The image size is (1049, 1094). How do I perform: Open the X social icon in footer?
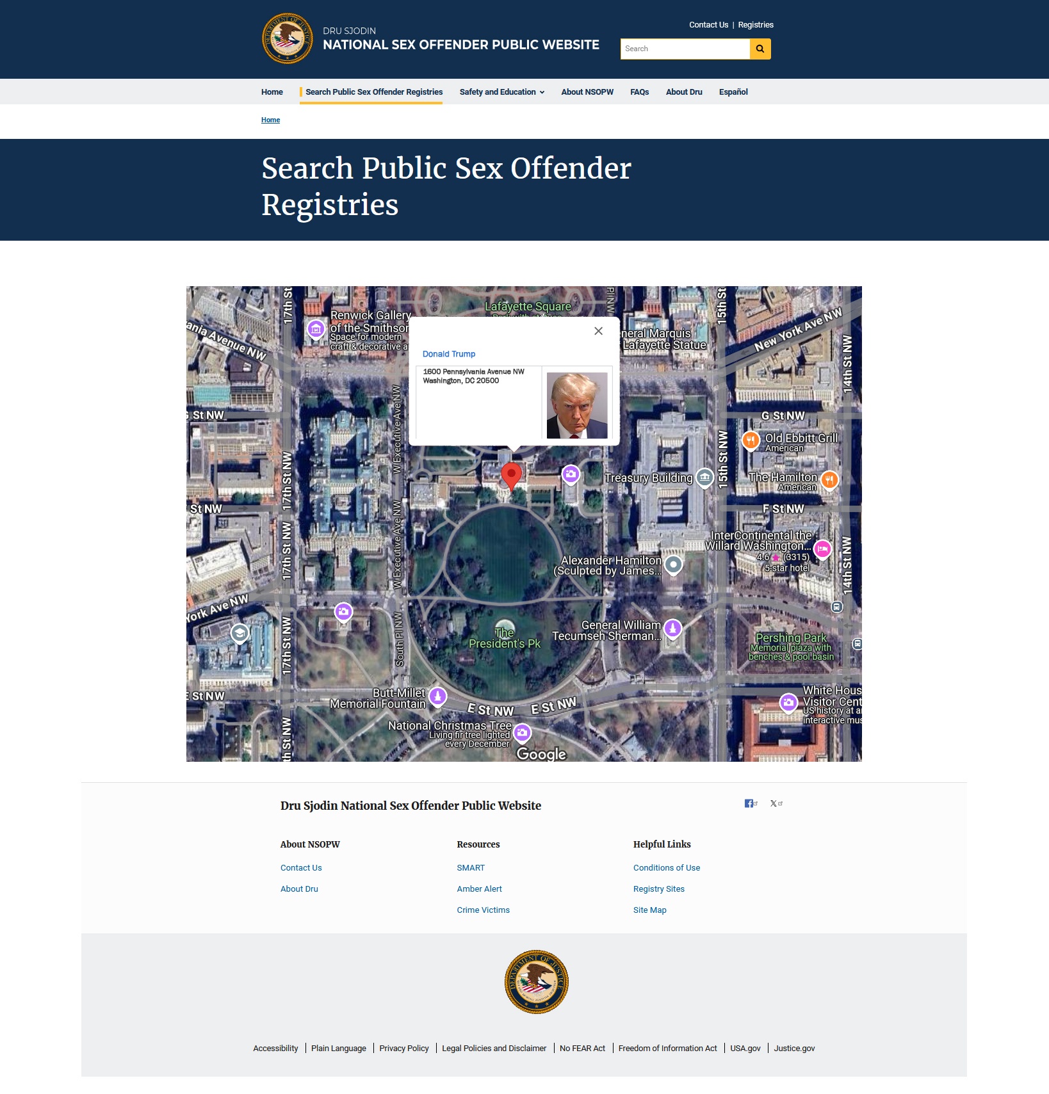click(776, 803)
